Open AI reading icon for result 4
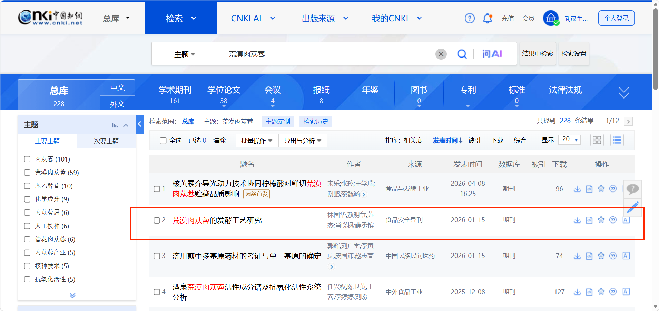Image resolution: width=659 pixels, height=311 pixels. [626, 292]
